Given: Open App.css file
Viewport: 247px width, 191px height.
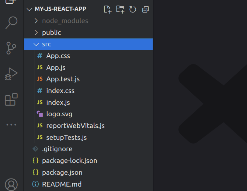Looking at the screenshot, I should 88,56.
